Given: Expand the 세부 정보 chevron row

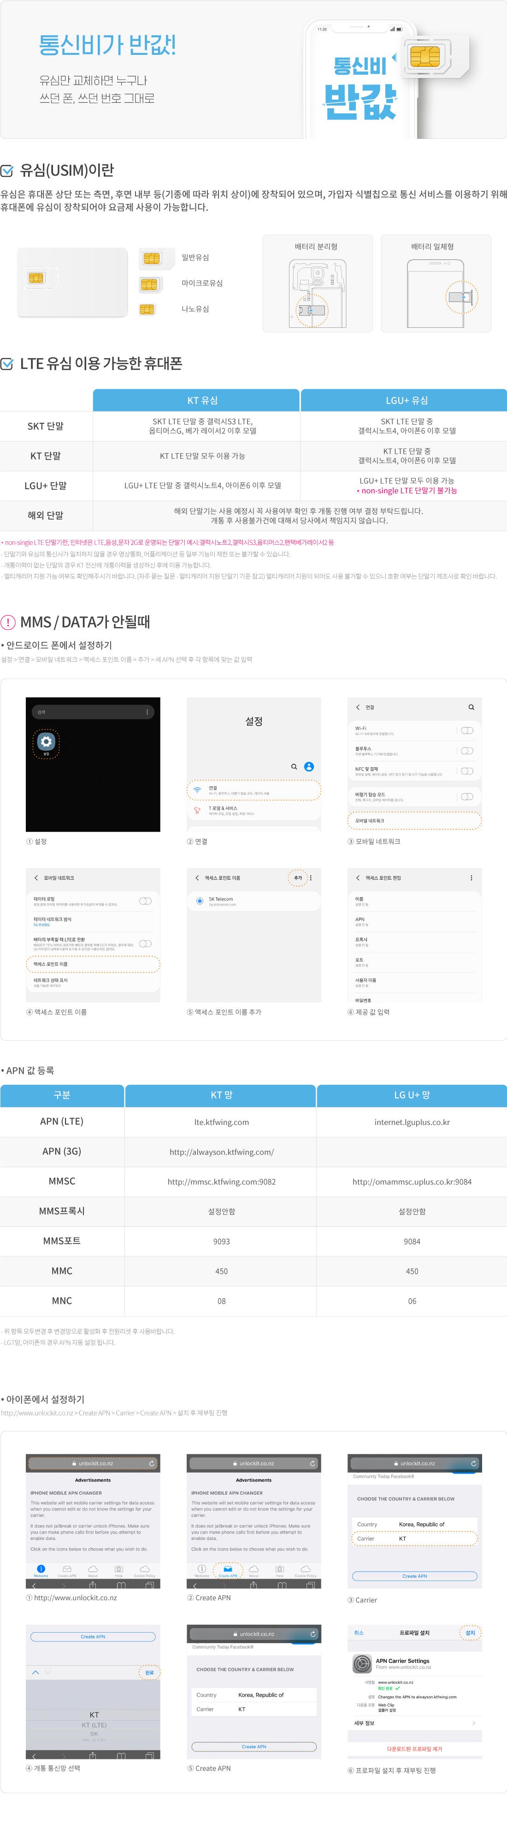Looking at the screenshot, I should click(x=414, y=1723).
